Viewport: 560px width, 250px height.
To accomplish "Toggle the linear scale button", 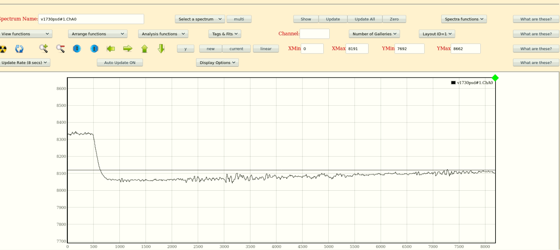I will tap(266, 49).
